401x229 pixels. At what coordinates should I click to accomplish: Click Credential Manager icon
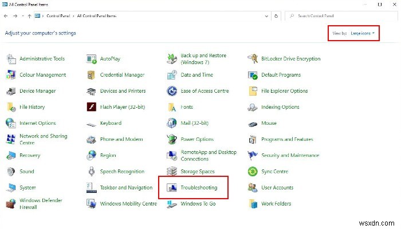point(91,75)
